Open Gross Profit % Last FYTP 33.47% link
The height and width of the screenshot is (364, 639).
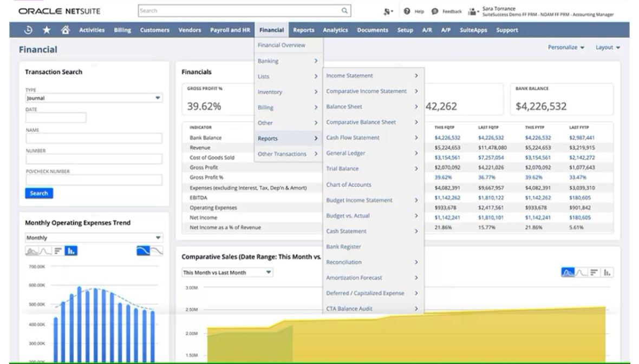coord(577,177)
